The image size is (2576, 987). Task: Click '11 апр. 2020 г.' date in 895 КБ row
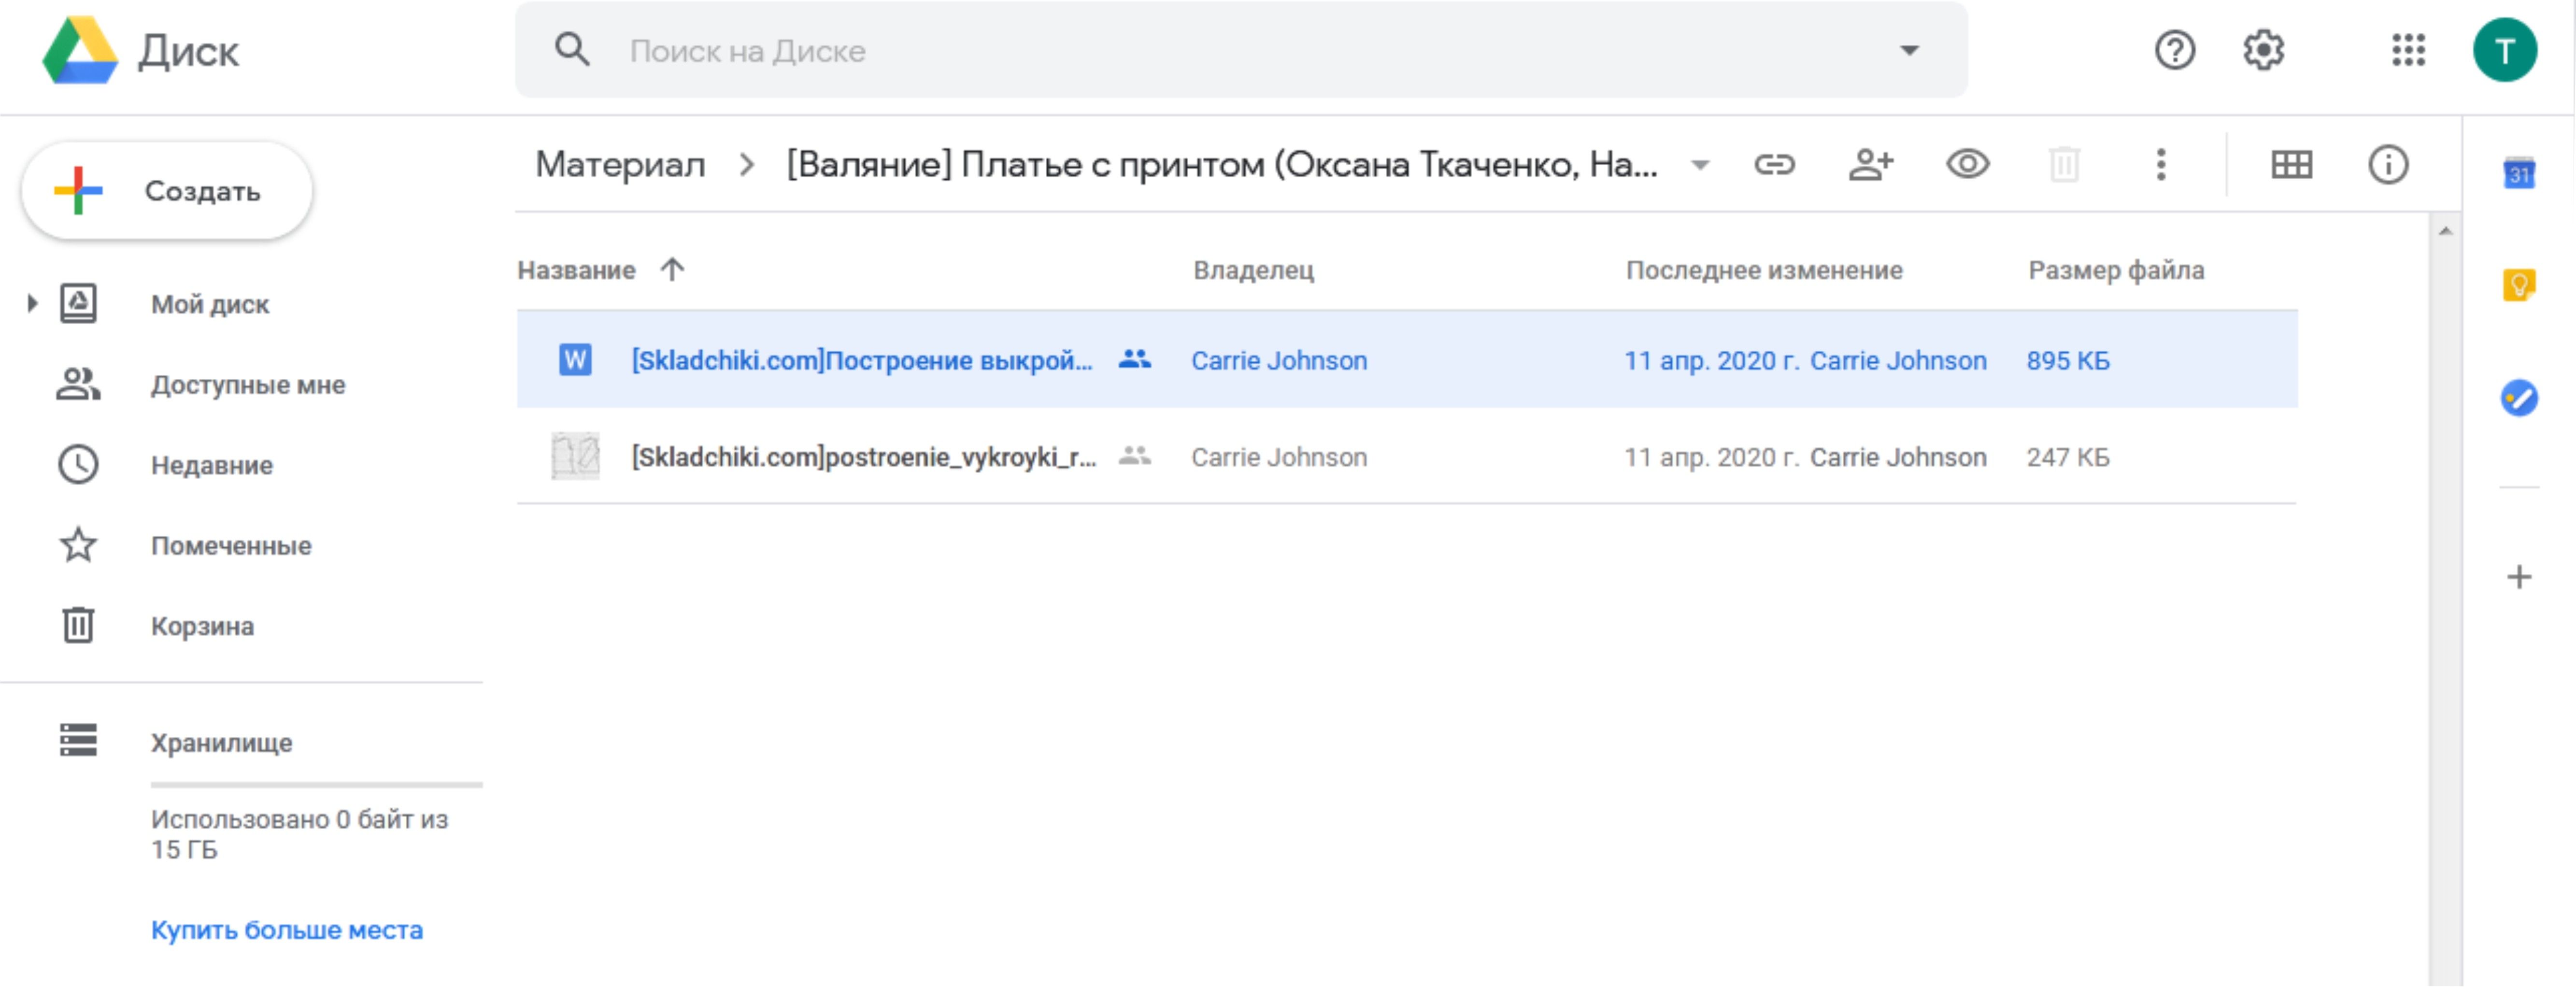(1711, 360)
